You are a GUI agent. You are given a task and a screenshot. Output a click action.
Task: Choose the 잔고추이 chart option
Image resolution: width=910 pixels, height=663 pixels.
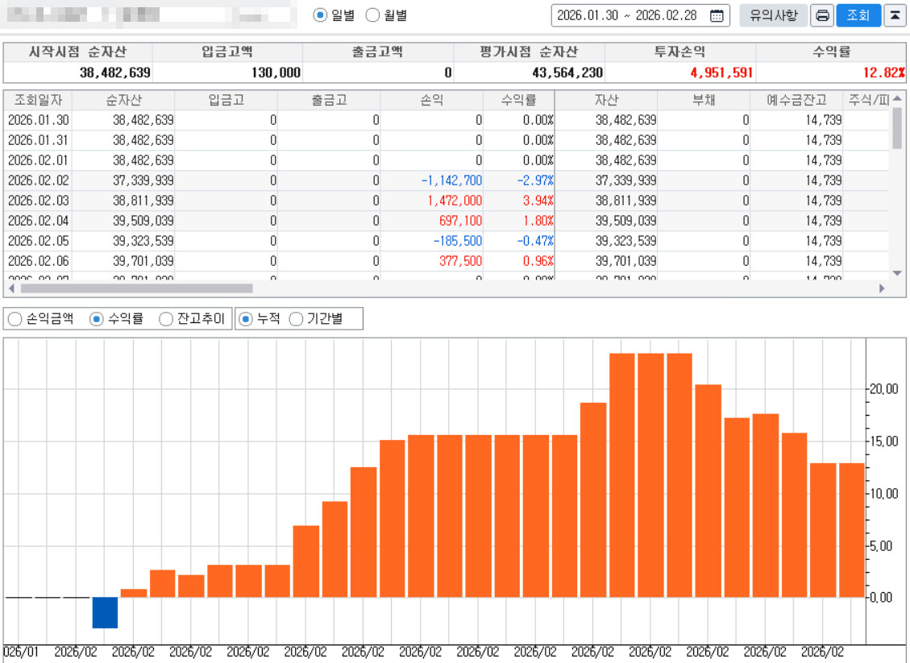166,319
